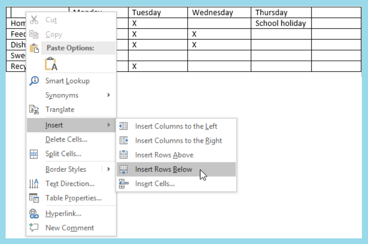Click the Translate icon
368x244 pixels.
coord(34,109)
